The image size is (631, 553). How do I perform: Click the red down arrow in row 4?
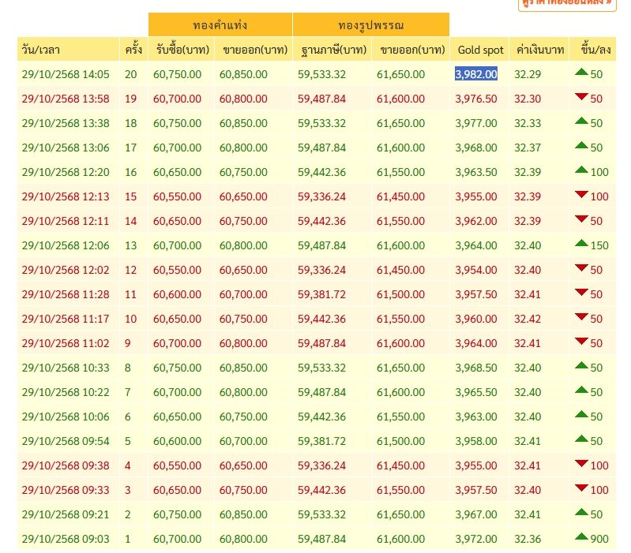coord(581,463)
